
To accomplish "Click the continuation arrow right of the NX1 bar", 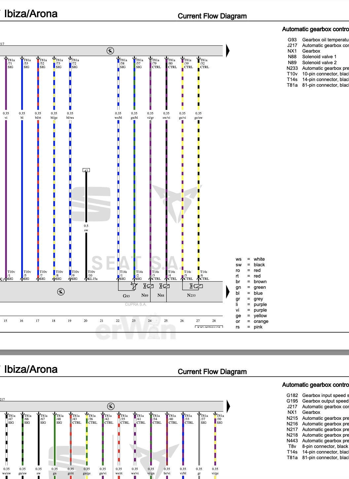I will tap(228, 292).
